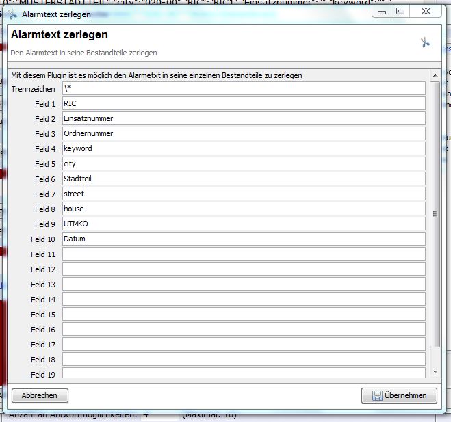
Task: Click the Trennzeichen input field
Action: (x=244, y=89)
